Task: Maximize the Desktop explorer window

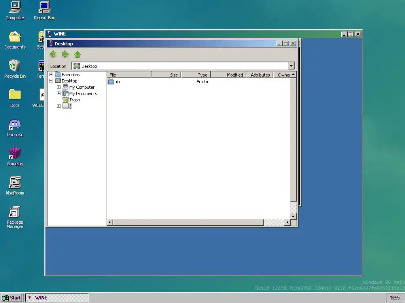Action: (286, 43)
